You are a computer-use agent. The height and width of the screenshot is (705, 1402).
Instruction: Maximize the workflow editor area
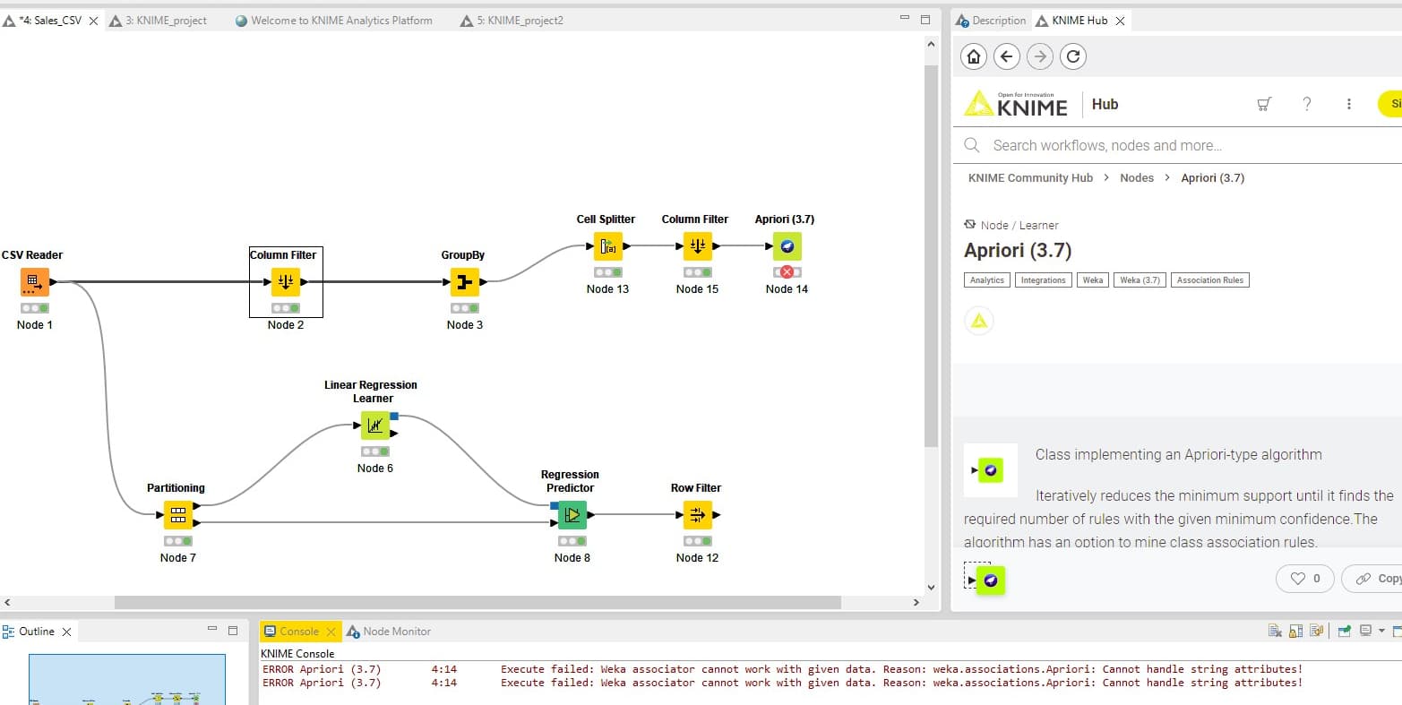925,19
